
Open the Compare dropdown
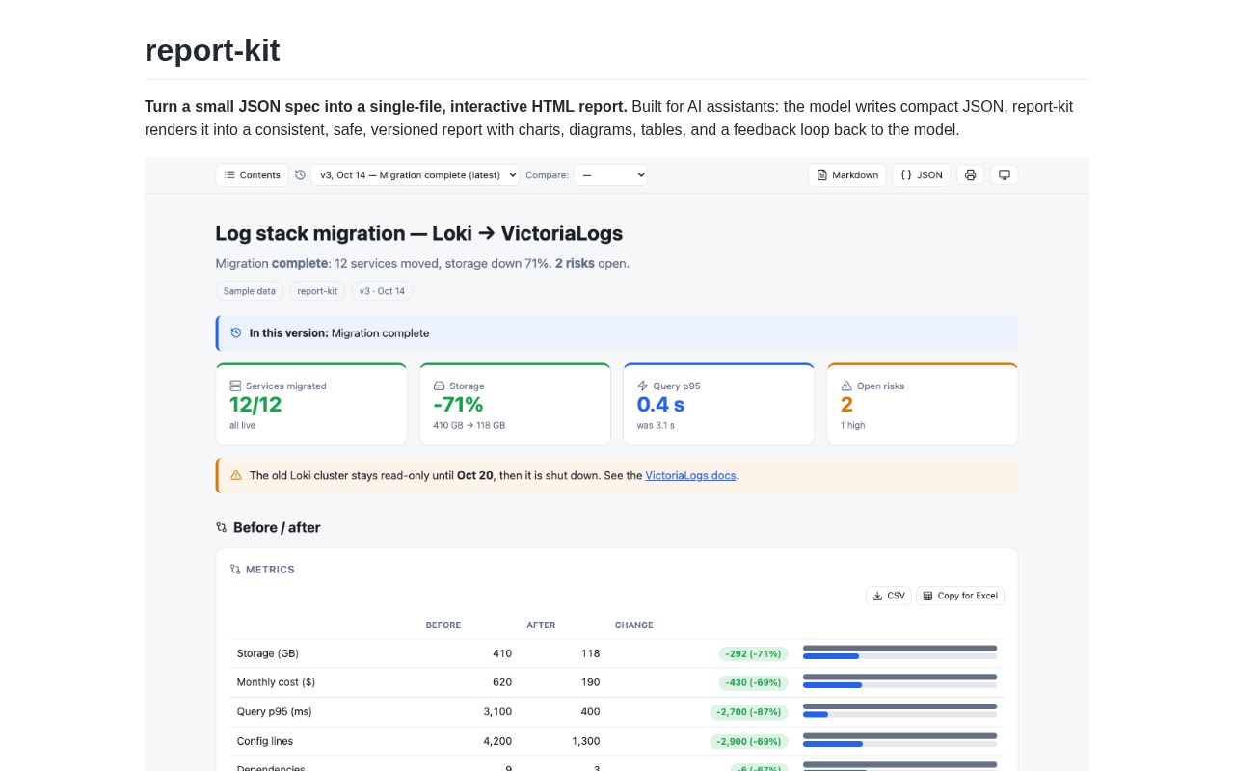610,174
